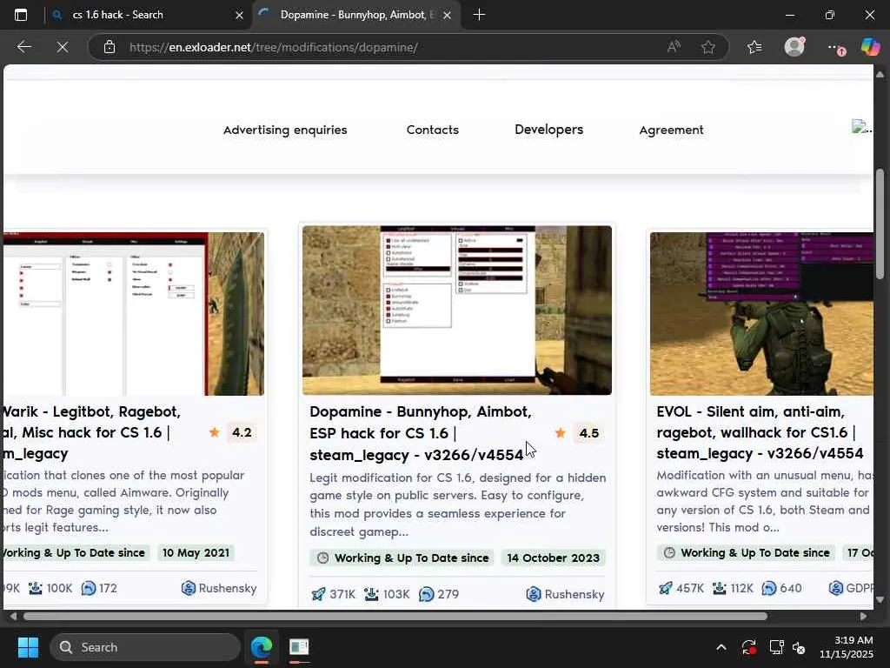The height and width of the screenshot is (668, 890).
Task: Click the Dopamine 4.5 rating star
Action: coord(561,433)
